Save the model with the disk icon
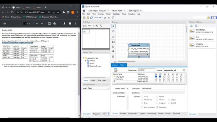 coord(92,18)
